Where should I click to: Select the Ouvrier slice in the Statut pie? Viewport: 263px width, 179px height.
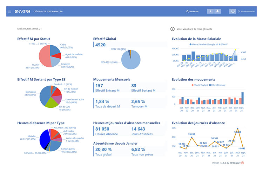click(x=44, y=57)
